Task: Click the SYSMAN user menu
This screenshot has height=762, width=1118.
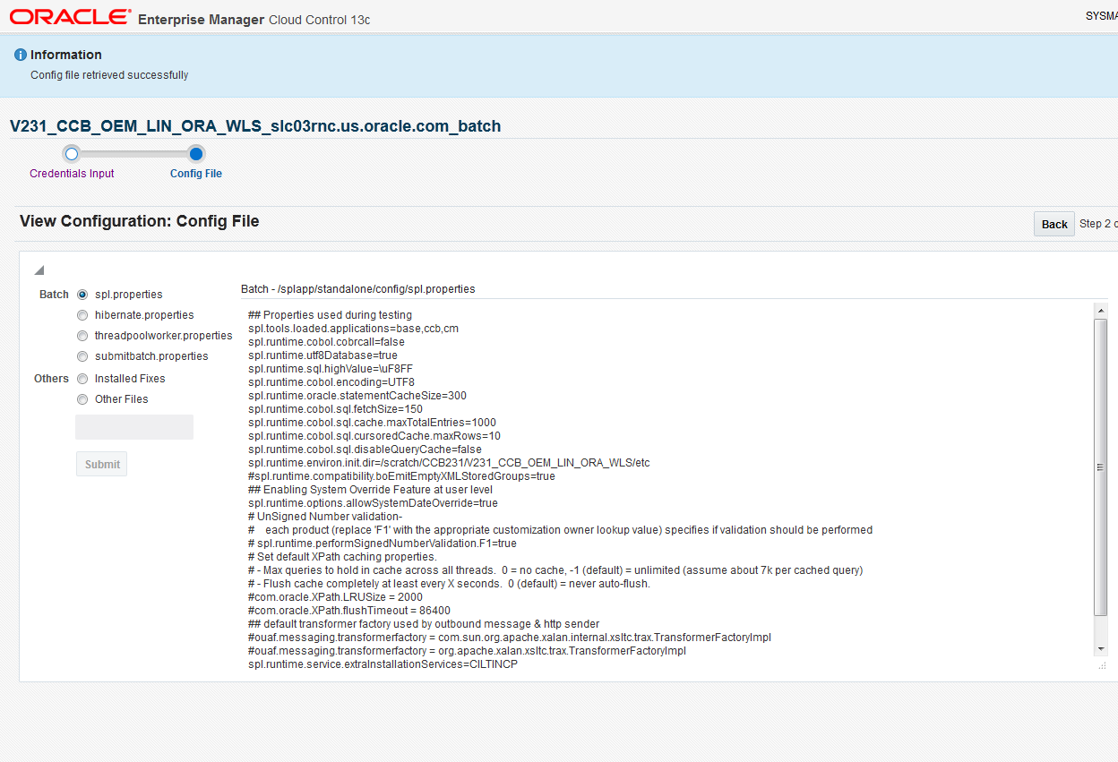Action: 1101,16
